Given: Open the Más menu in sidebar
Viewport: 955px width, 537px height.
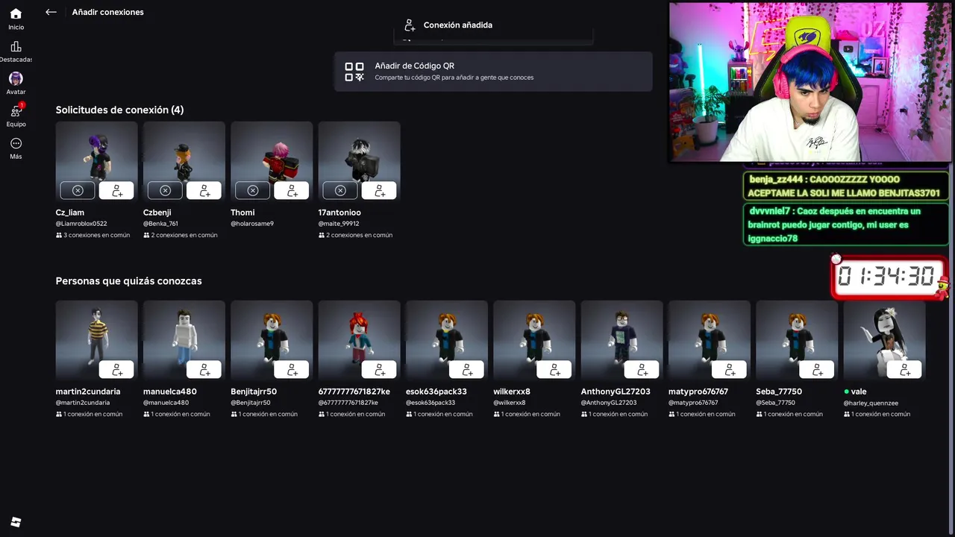Looking at the screenshot, I should tap(16, 148).
